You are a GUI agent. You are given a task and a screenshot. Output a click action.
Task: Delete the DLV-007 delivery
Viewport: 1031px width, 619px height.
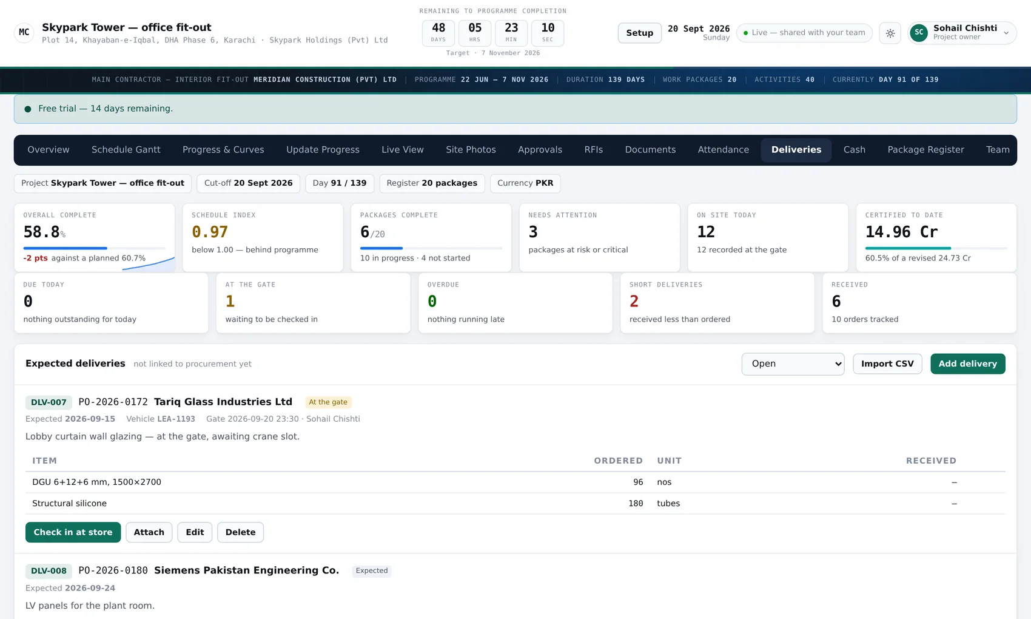tap(240, 532)
